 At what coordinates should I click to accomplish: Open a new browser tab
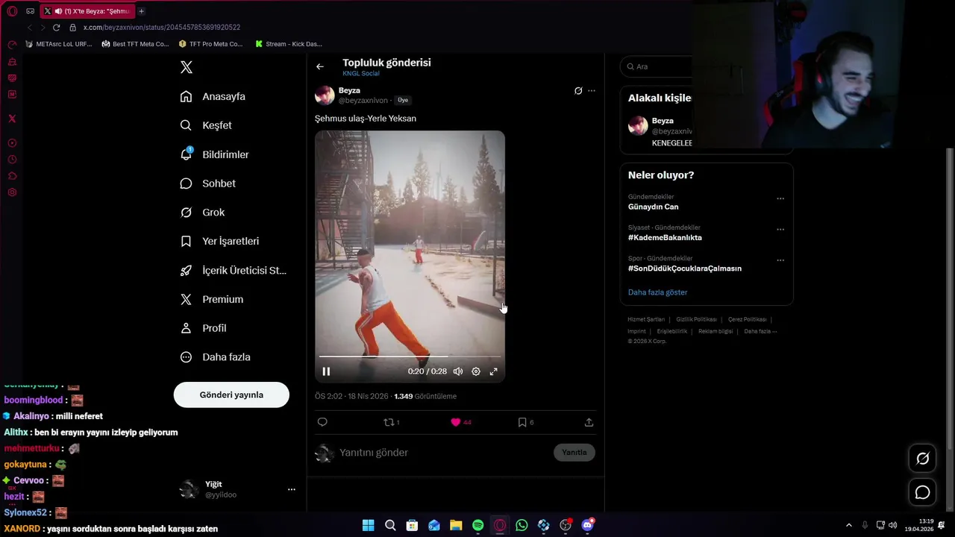pyautogui.click(x=141, y=11)
